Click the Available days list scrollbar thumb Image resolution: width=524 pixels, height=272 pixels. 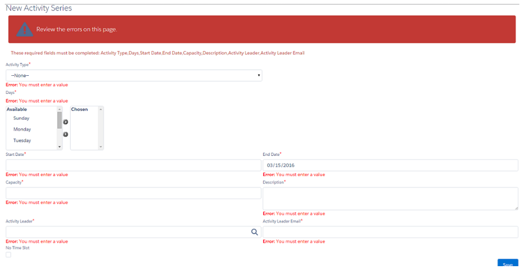59,120
